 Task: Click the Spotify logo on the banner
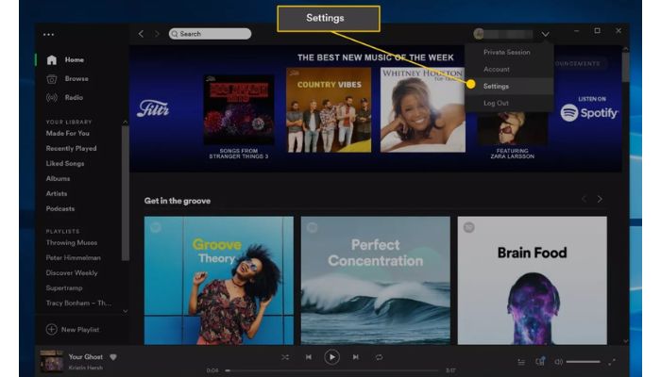click(589, 113)
